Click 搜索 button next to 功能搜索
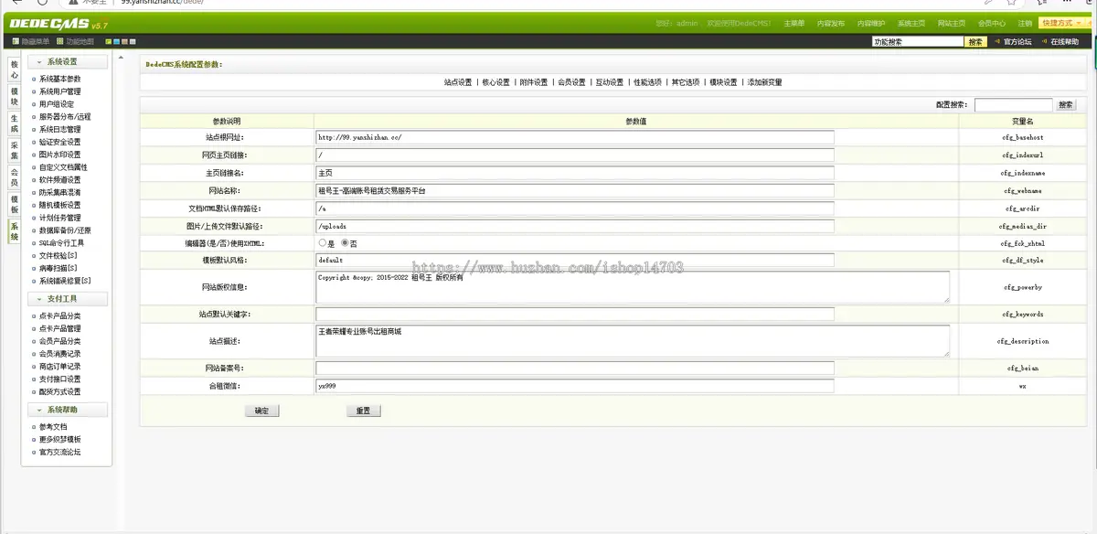Viewport: 1097px width, 534px height. click(975, 41)
